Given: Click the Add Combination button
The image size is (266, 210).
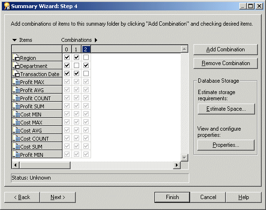Looking at the screenshot, I should [x=225, y=49].
